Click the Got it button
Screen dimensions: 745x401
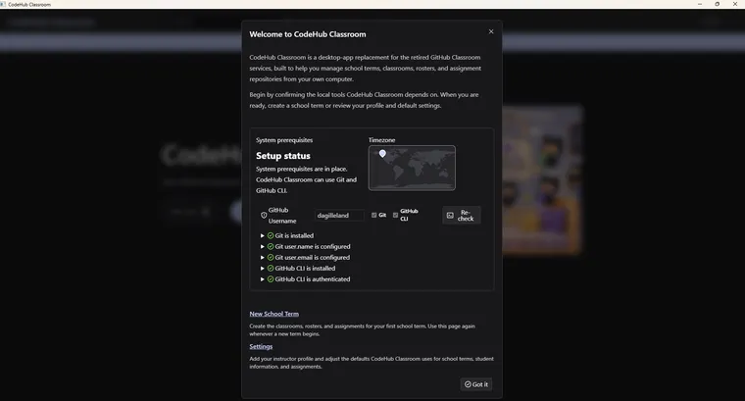tap(476, 384)
